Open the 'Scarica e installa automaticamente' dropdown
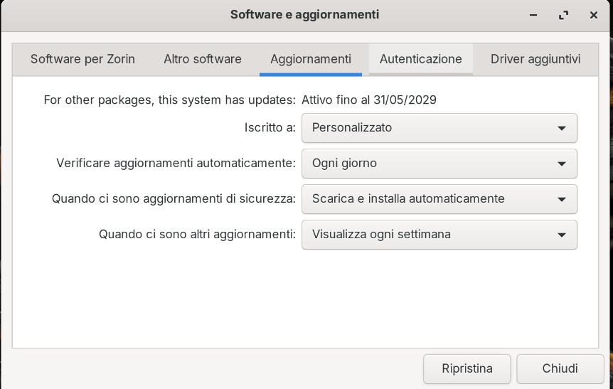Viewport: 613px width, 389px height. click(439, 199)
